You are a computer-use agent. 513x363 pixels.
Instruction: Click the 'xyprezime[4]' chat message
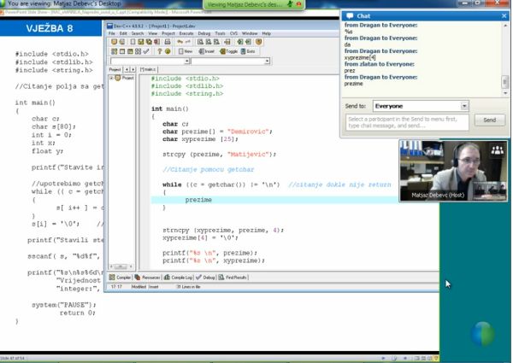coord(360,57)
